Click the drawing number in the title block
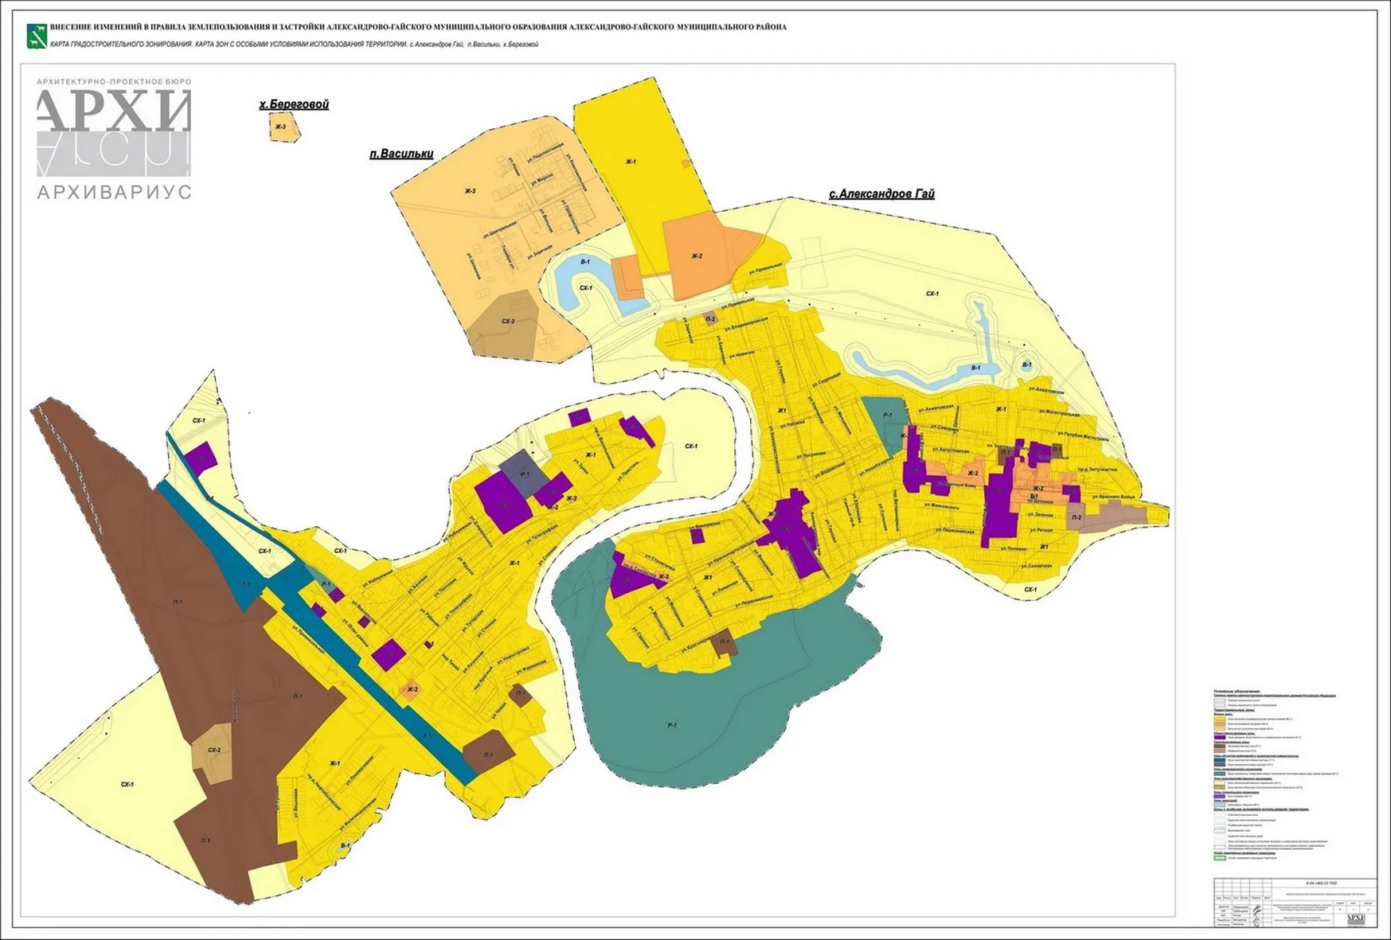The image size is (1391, 940). [1322, 883]
